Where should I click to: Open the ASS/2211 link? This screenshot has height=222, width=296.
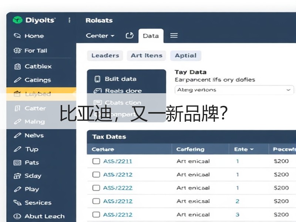pos(118,161)
